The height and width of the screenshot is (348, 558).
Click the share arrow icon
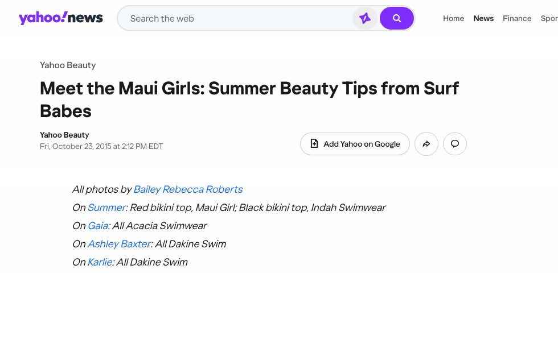(x=426, y=144)
